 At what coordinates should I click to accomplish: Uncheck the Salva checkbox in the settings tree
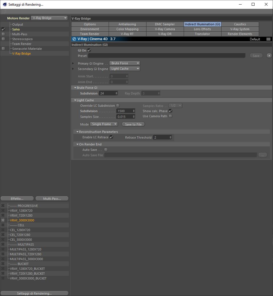click(3, 29)
